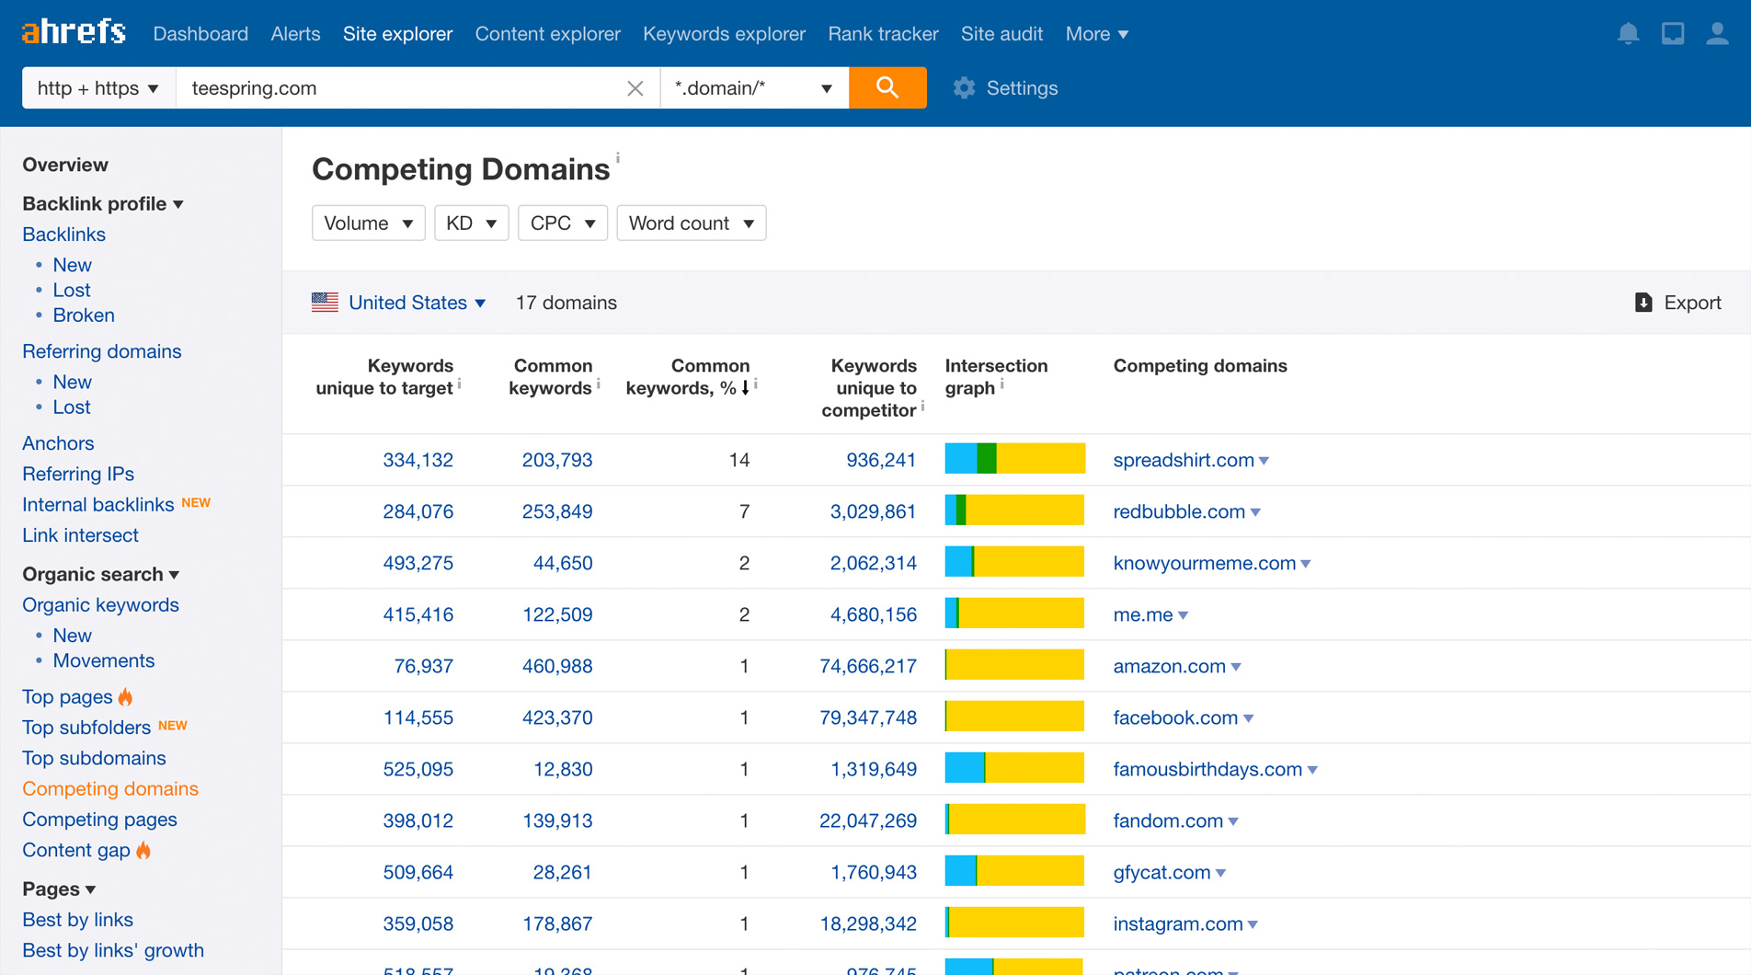Click the United States flag icon
Screen dimensions: 1751x975
coord(325,303)
